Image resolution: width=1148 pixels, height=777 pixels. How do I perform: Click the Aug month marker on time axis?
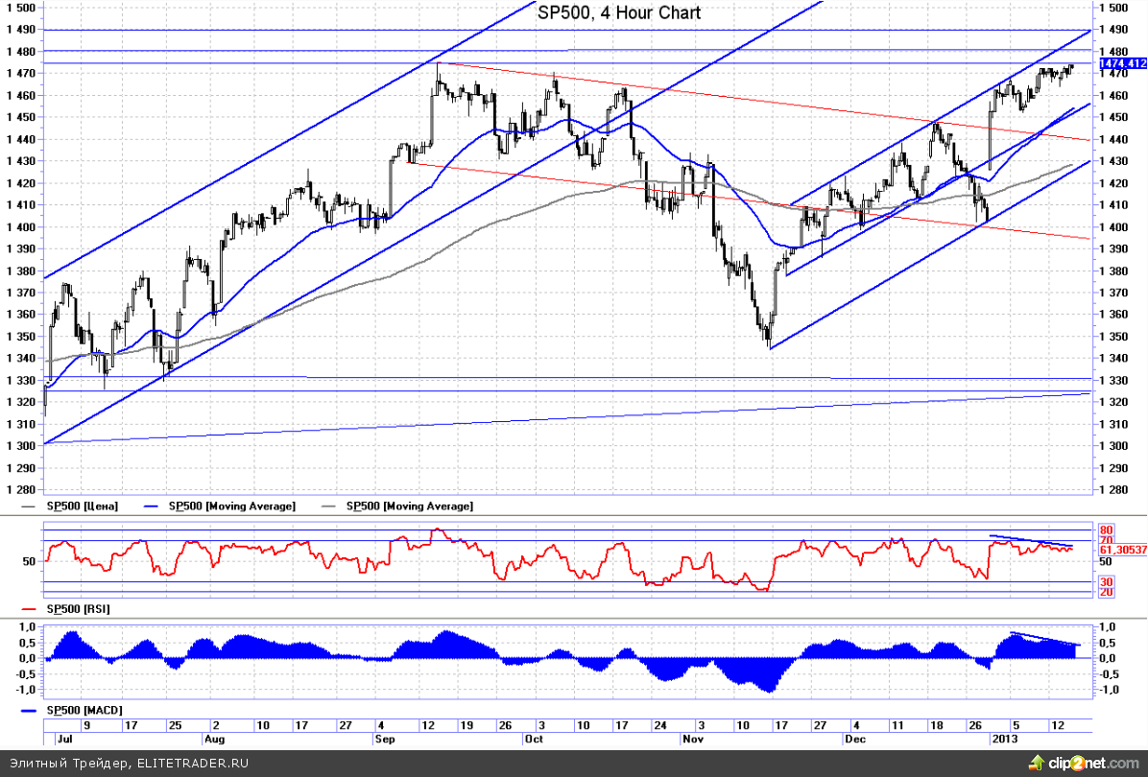(214, 741)
